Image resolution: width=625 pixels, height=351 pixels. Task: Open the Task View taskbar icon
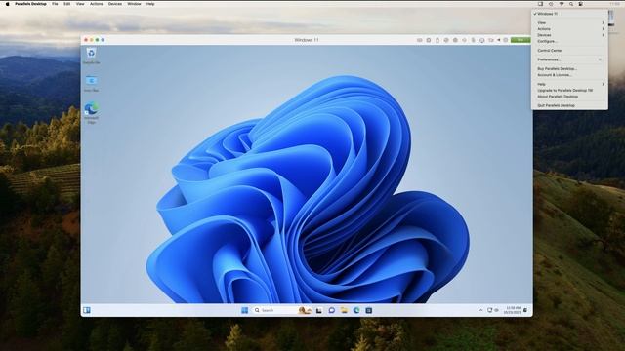click(x=319, y=310)
